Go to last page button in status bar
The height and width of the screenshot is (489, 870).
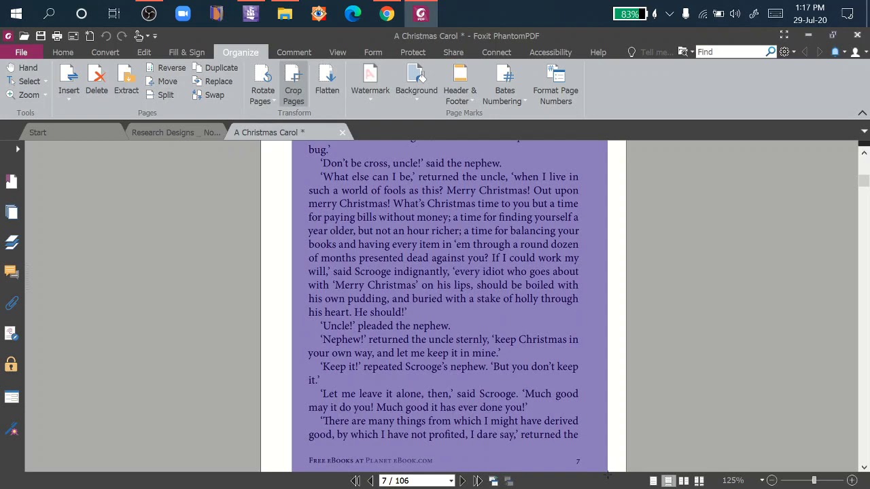[478, 481]
